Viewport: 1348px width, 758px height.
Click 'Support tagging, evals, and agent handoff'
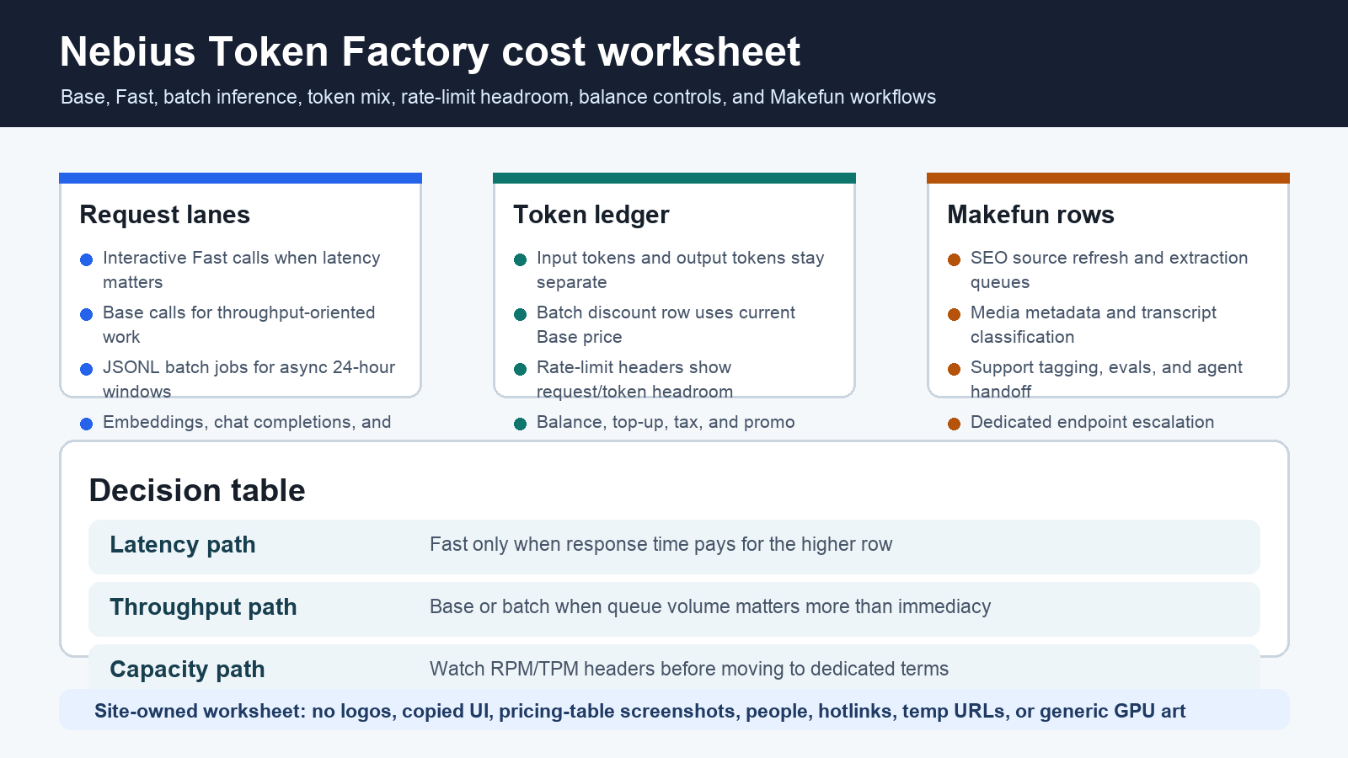pos(1106,379)
